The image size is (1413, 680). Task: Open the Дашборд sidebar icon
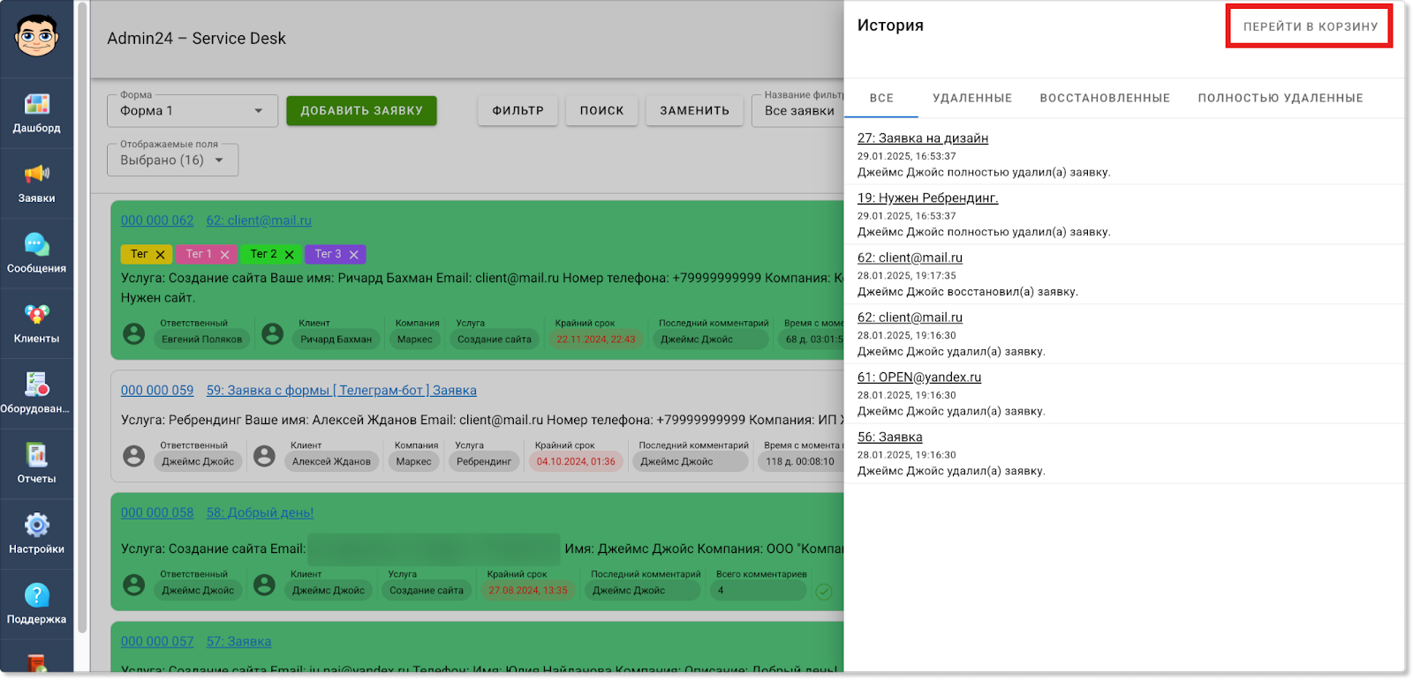[36, 104]
